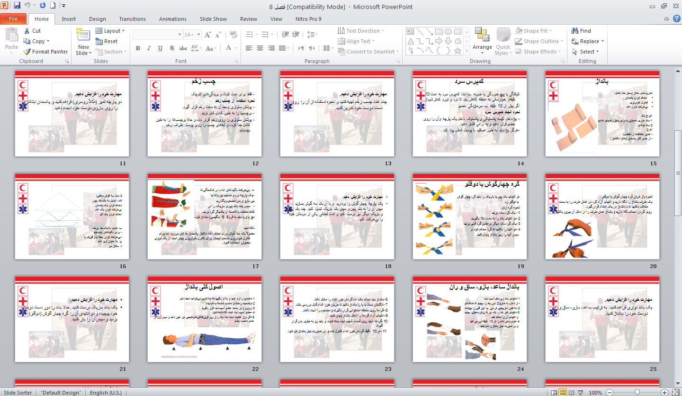The width and height of the screenshot is (682, 396).
Task: Toggle Bold formatting button
Action: (x=138, y=48)
